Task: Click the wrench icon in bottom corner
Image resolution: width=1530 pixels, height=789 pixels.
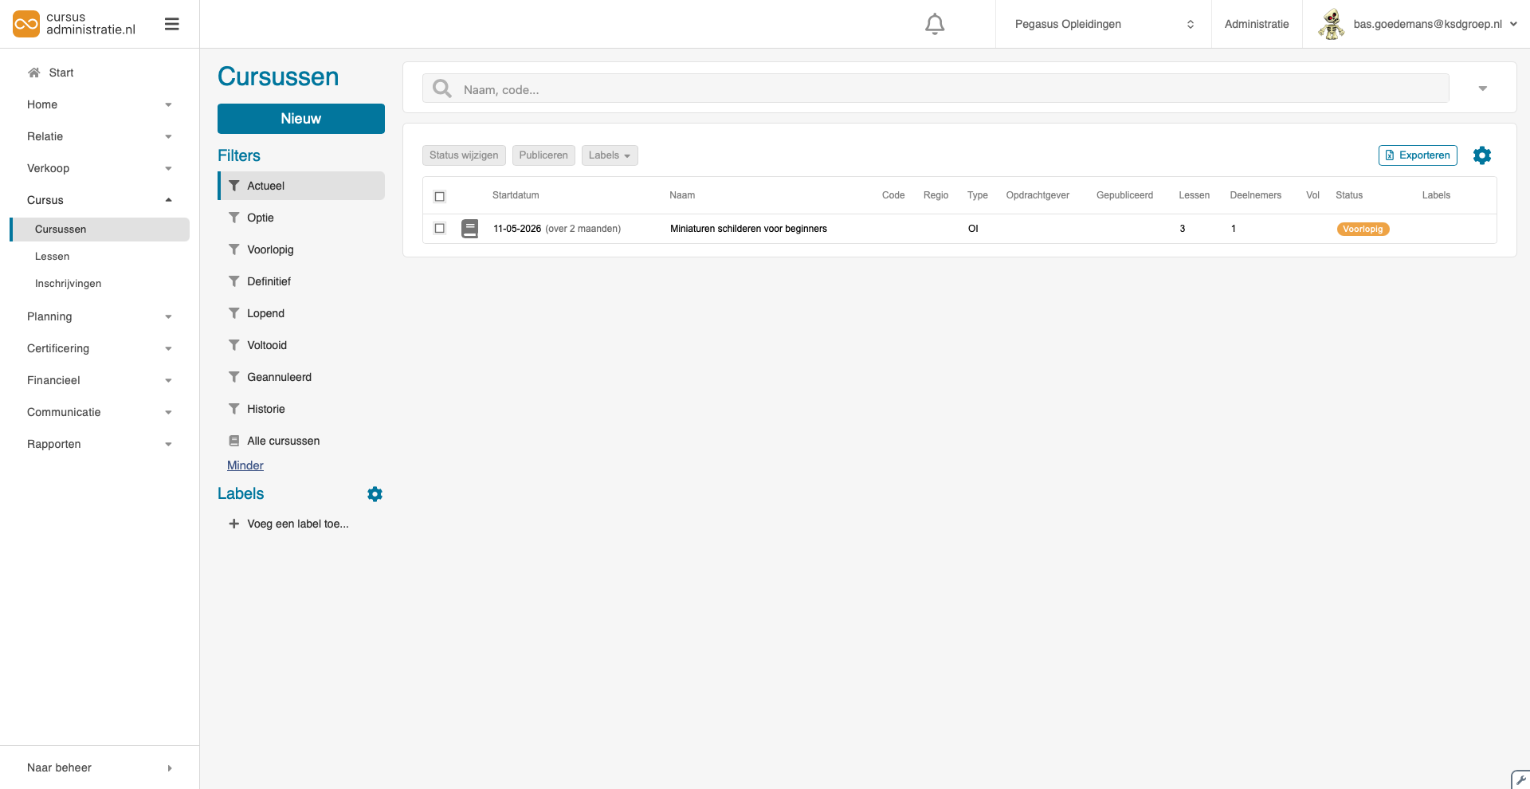Action: coord(1520,780)
